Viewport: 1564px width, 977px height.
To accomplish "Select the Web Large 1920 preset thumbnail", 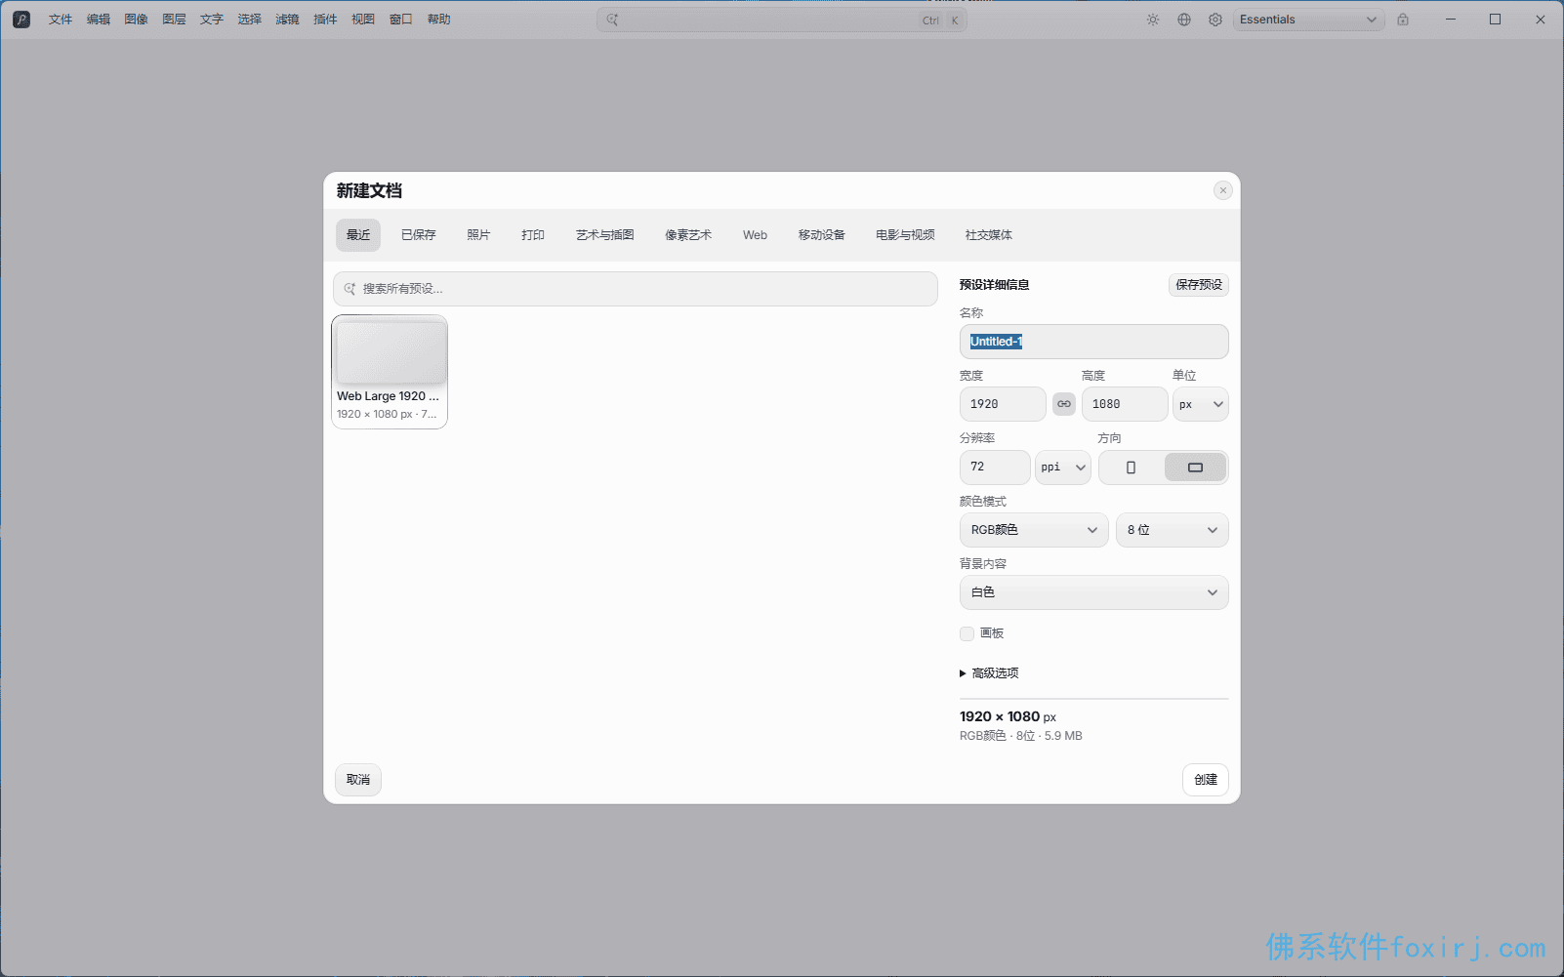I will [390, 372].
